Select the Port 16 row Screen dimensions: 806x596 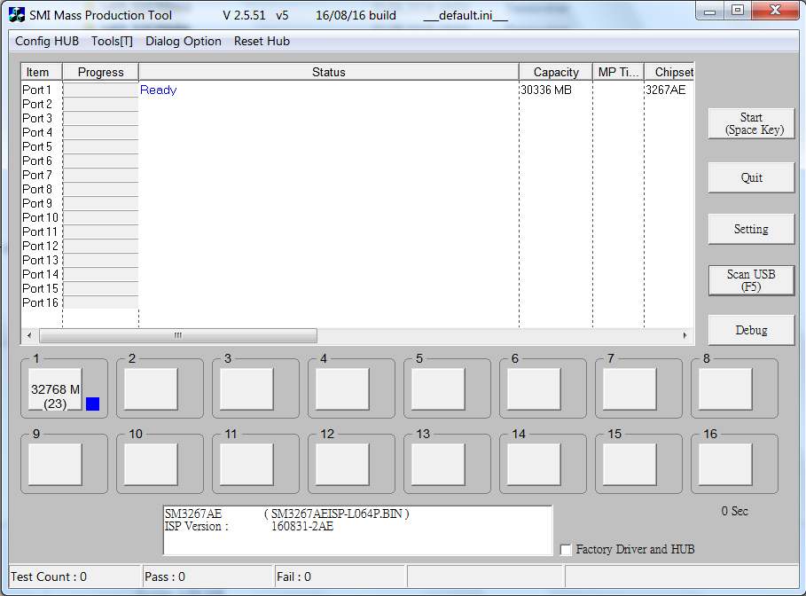[x=357, y=303]
